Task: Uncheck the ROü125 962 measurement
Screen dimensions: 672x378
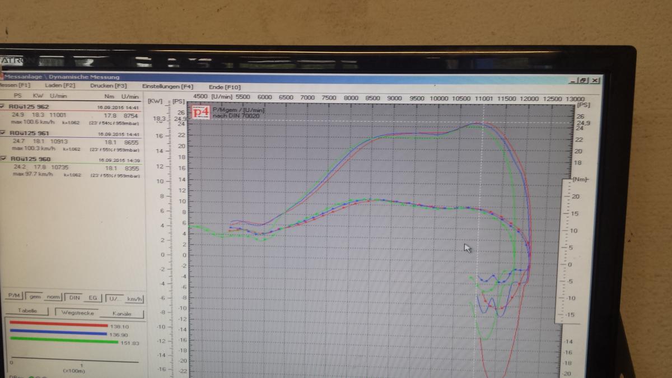Action: coord(2,106)
